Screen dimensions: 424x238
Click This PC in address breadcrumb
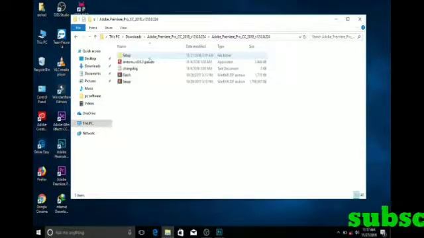pos(114,37)
